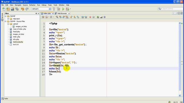The height and width of the screenshot is (103, 184).
Task: Click Previous Bookmark editor icon
Action: click(71, 17)
